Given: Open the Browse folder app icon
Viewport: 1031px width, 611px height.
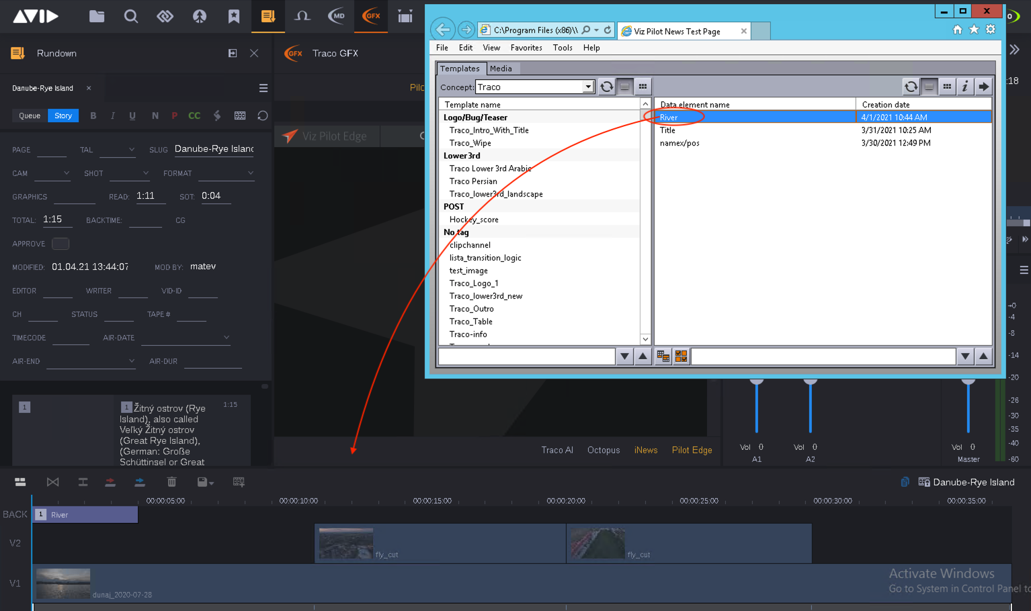Looking at the screenshot, I should pyautogui.click(x=97, y=16).
